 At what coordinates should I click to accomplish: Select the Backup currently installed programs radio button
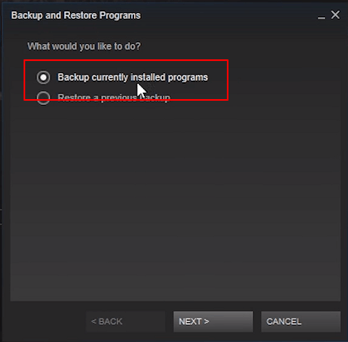(x=43, y=77)
